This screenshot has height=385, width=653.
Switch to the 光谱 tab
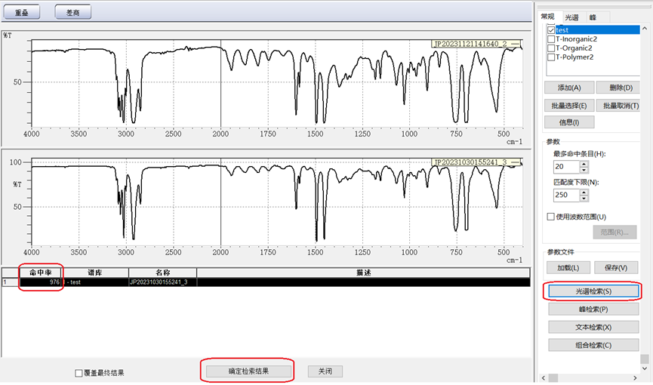click(x=571, y=17)
